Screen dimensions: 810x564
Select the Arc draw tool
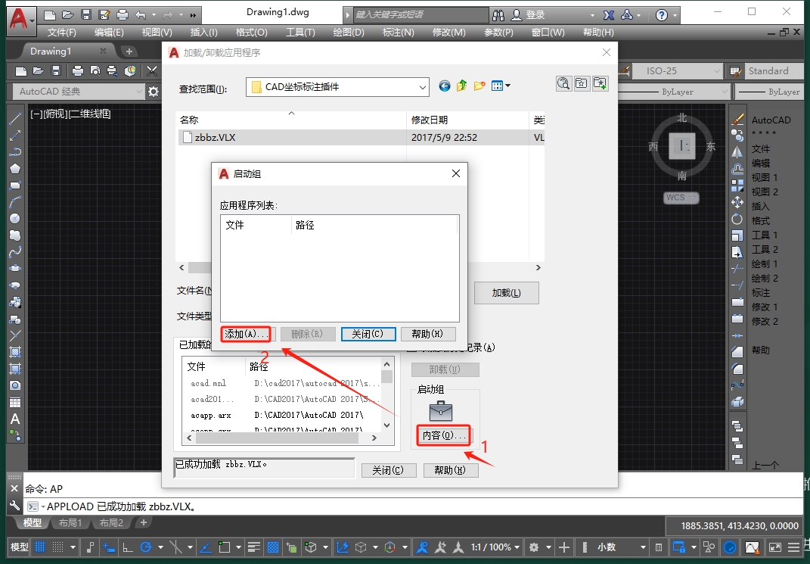point(15,202)
